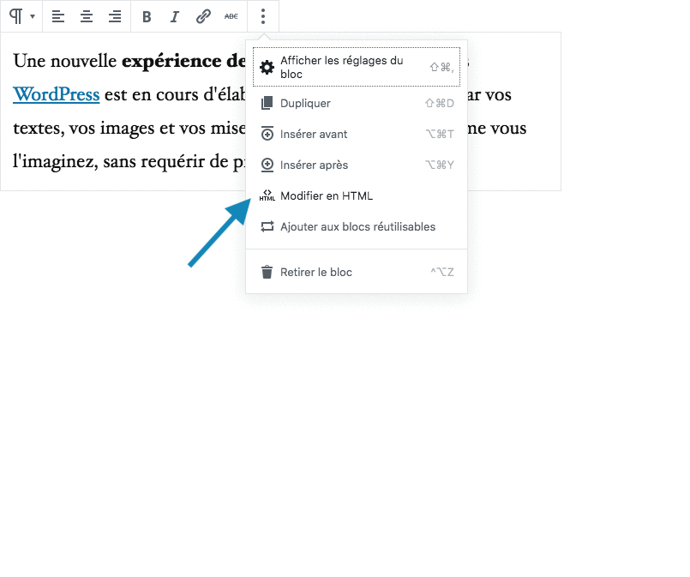690x577 pixels.
Task: Center align the paragraph text
Action: click(x=87, y=16)
